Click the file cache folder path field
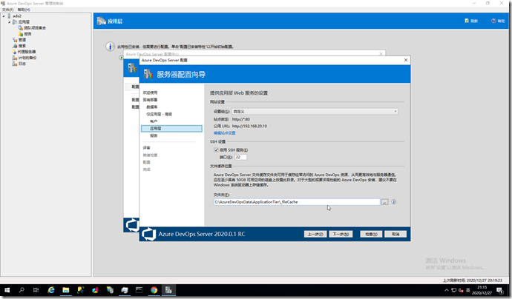The height and width of the screenshot is (299, 512). point(297,202)
